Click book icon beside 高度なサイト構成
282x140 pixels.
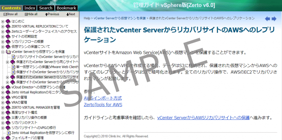[8, 113]
